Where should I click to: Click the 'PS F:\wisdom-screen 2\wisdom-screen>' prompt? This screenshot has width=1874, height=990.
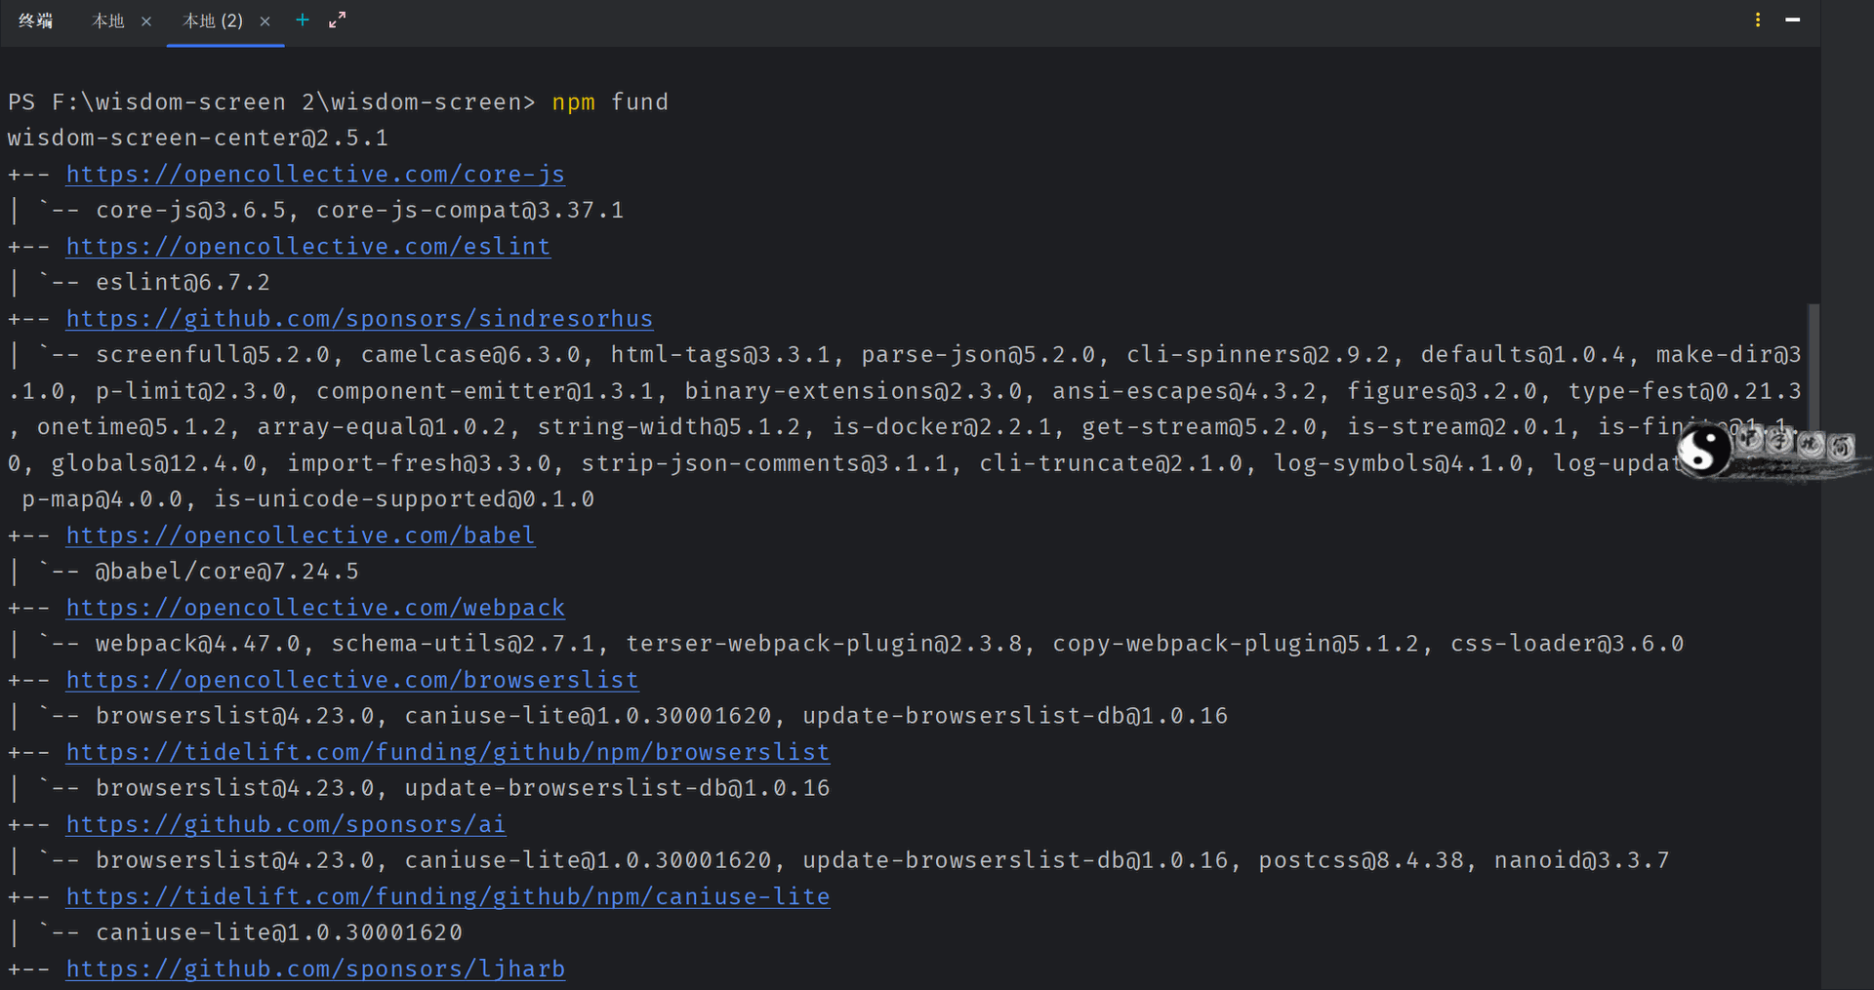click(272, 102)
